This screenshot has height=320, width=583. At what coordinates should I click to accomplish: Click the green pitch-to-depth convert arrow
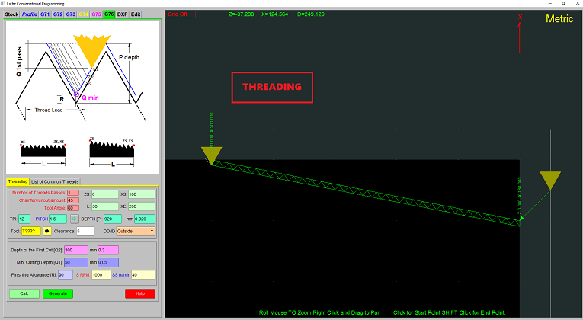click(x=75, y=219)
